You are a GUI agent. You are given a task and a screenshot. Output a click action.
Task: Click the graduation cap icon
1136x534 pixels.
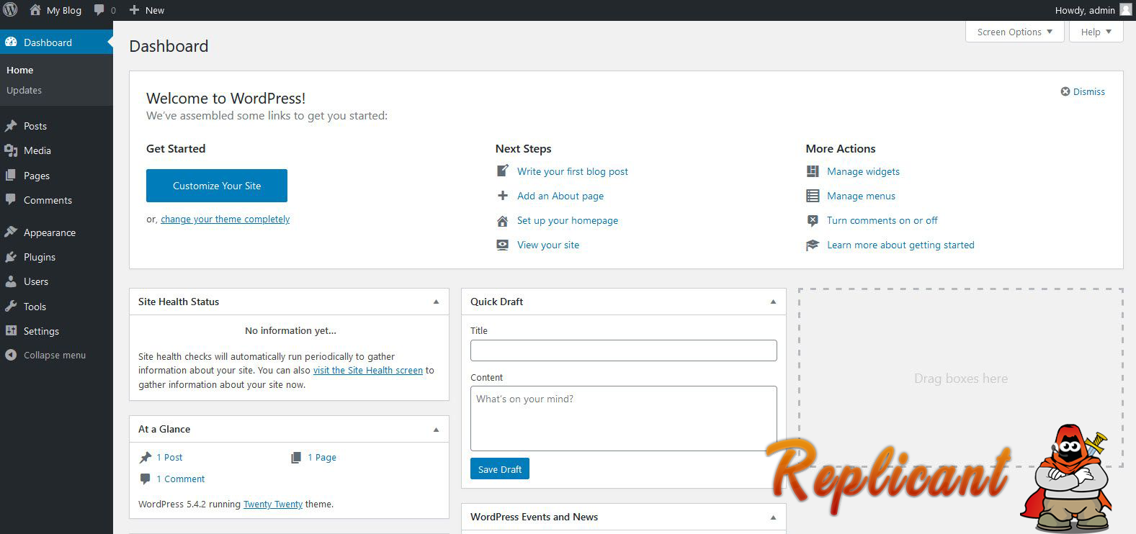click(x=813, y=245)
